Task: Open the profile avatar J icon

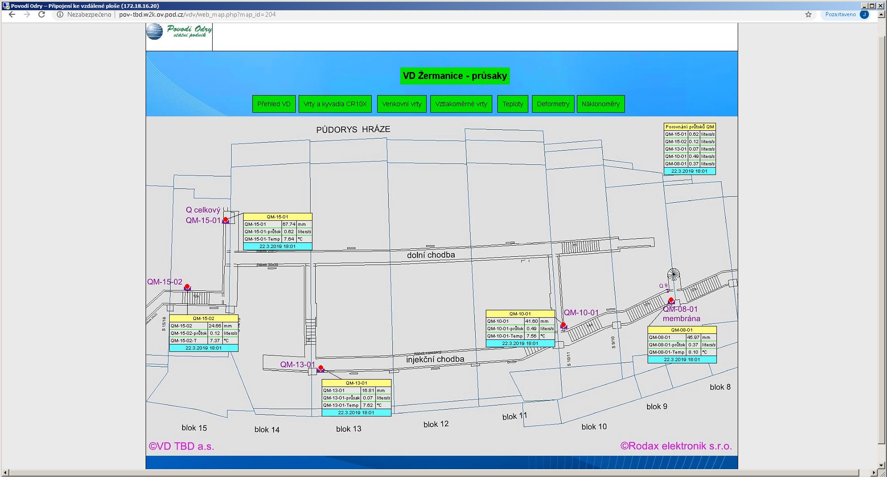Action: [x=864, y=14]
